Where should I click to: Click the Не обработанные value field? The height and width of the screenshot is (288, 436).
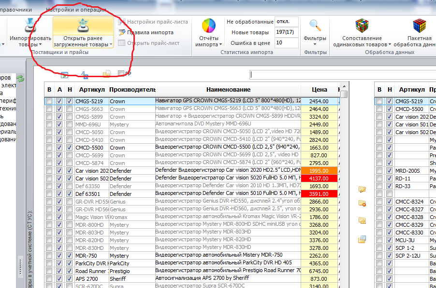tap(287, 22)
